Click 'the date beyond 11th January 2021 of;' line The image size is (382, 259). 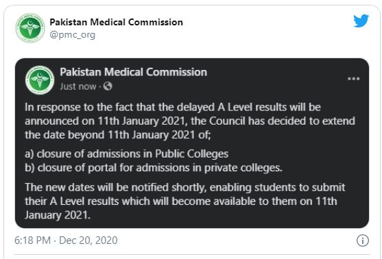pos(118,135)
